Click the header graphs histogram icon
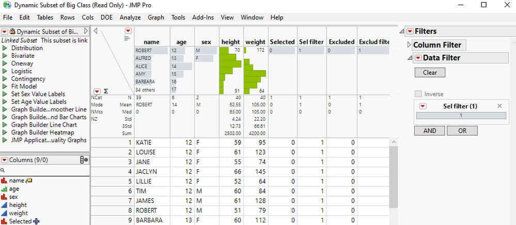516x225 pixels. [128, 39]
